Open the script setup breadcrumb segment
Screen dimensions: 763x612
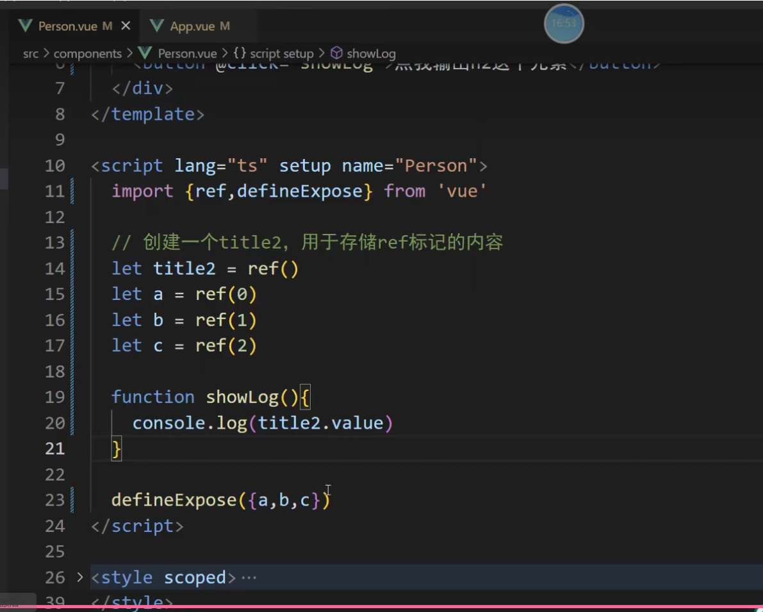(x=282, y=54)
